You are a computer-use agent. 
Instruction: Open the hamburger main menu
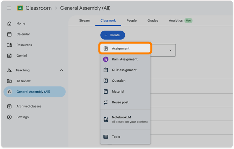click(x=9, y=8)
